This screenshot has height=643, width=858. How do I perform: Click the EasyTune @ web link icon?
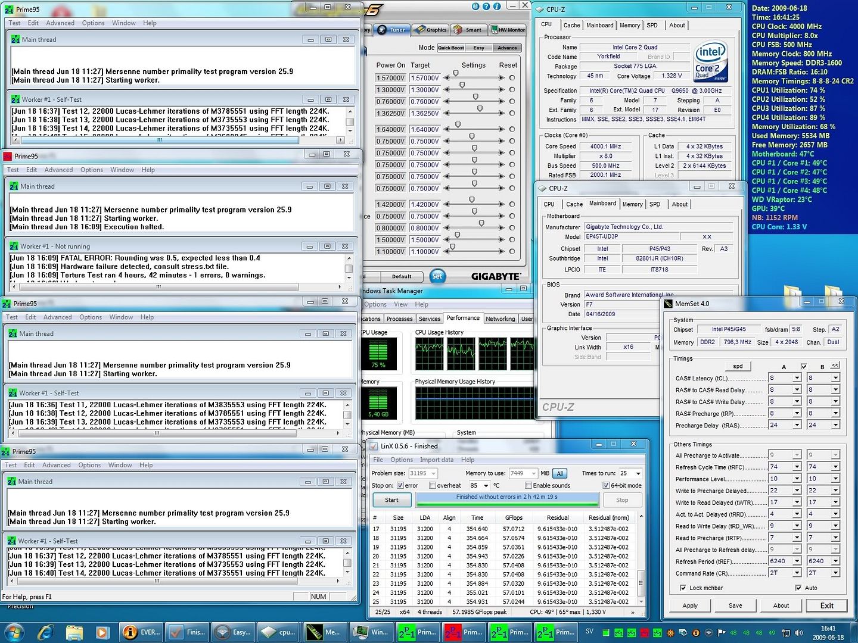[475, 6]
